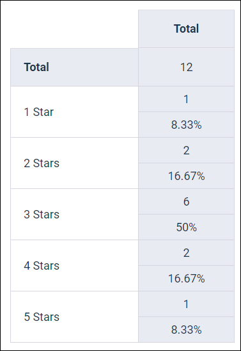Click the 1 Star count cell

pos(186,99)
